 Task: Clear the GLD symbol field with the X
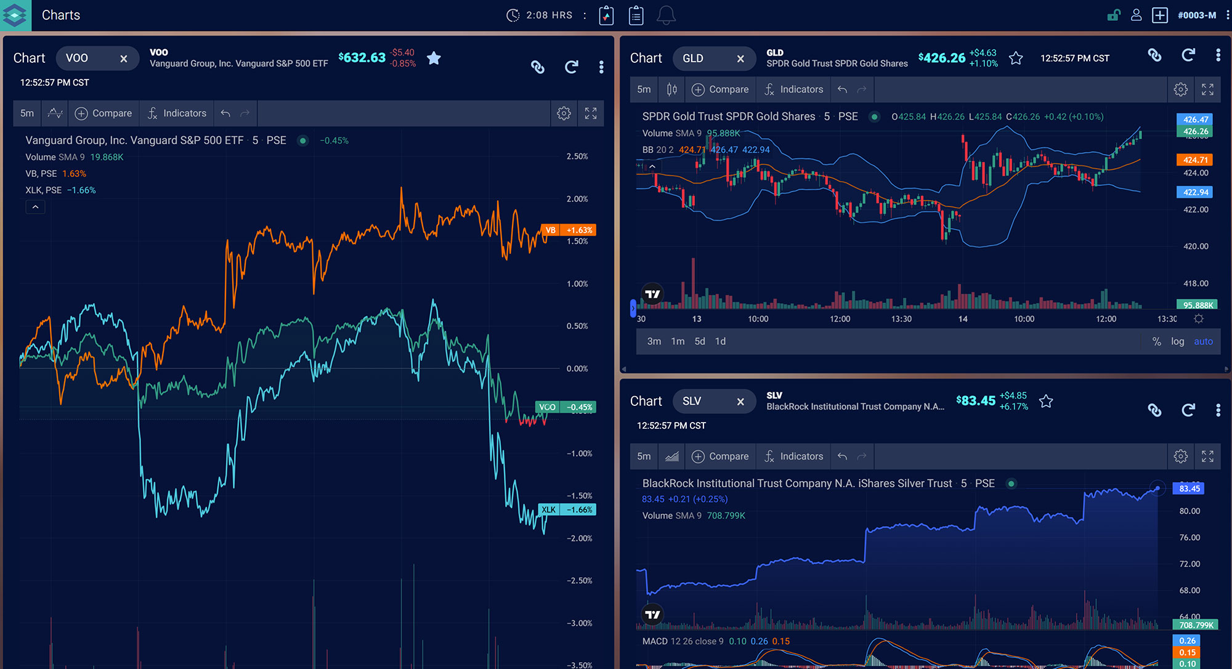(x=740, y=59)
